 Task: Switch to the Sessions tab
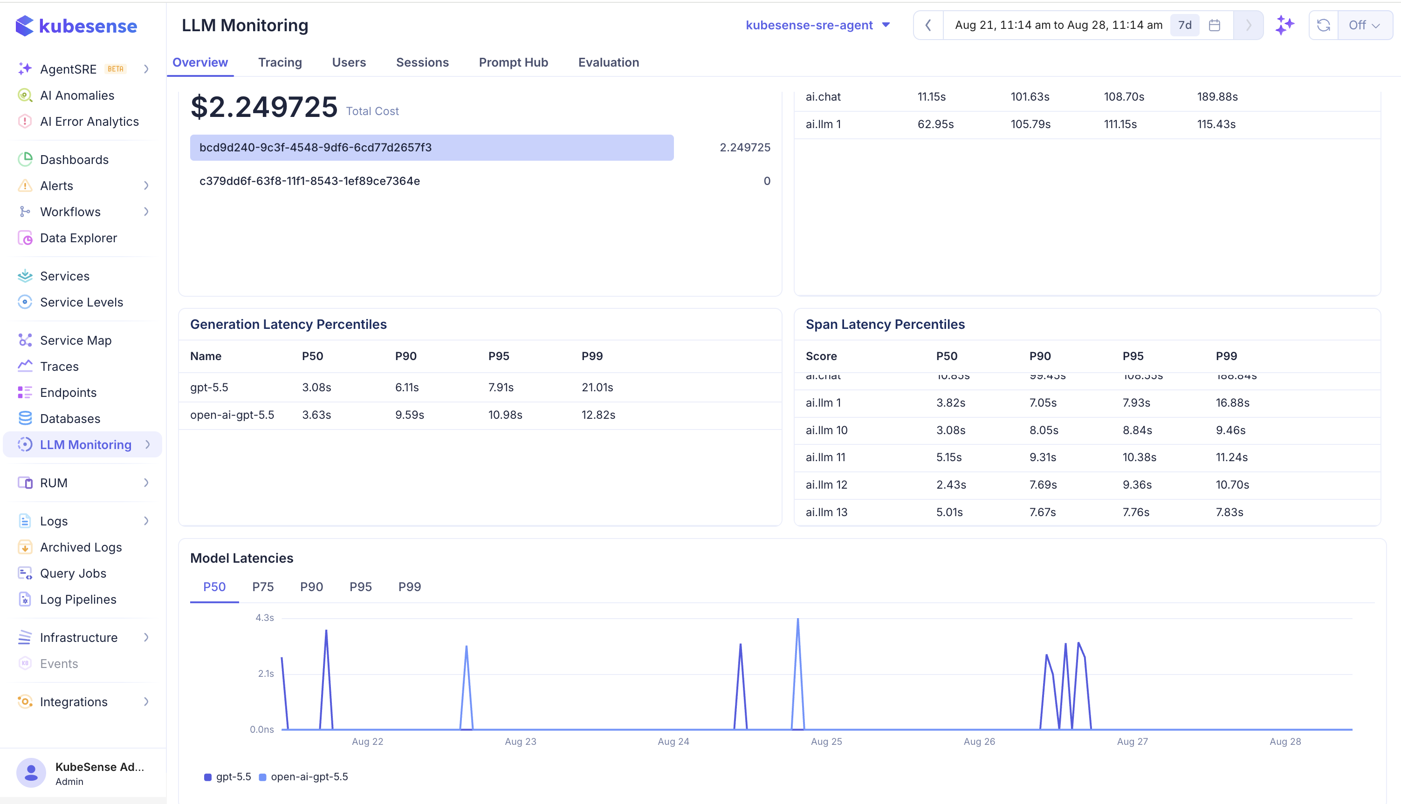tap(422, 62)
